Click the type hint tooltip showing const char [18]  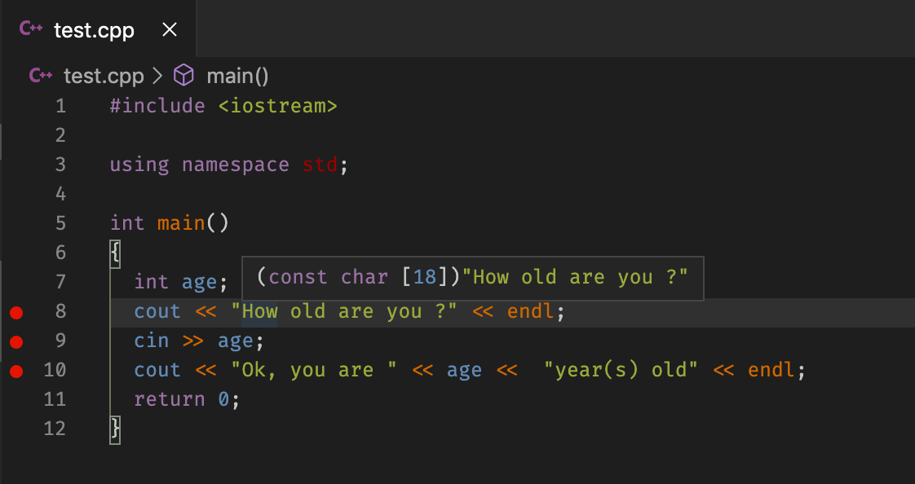pyautogui.click(x=473, y=278)
